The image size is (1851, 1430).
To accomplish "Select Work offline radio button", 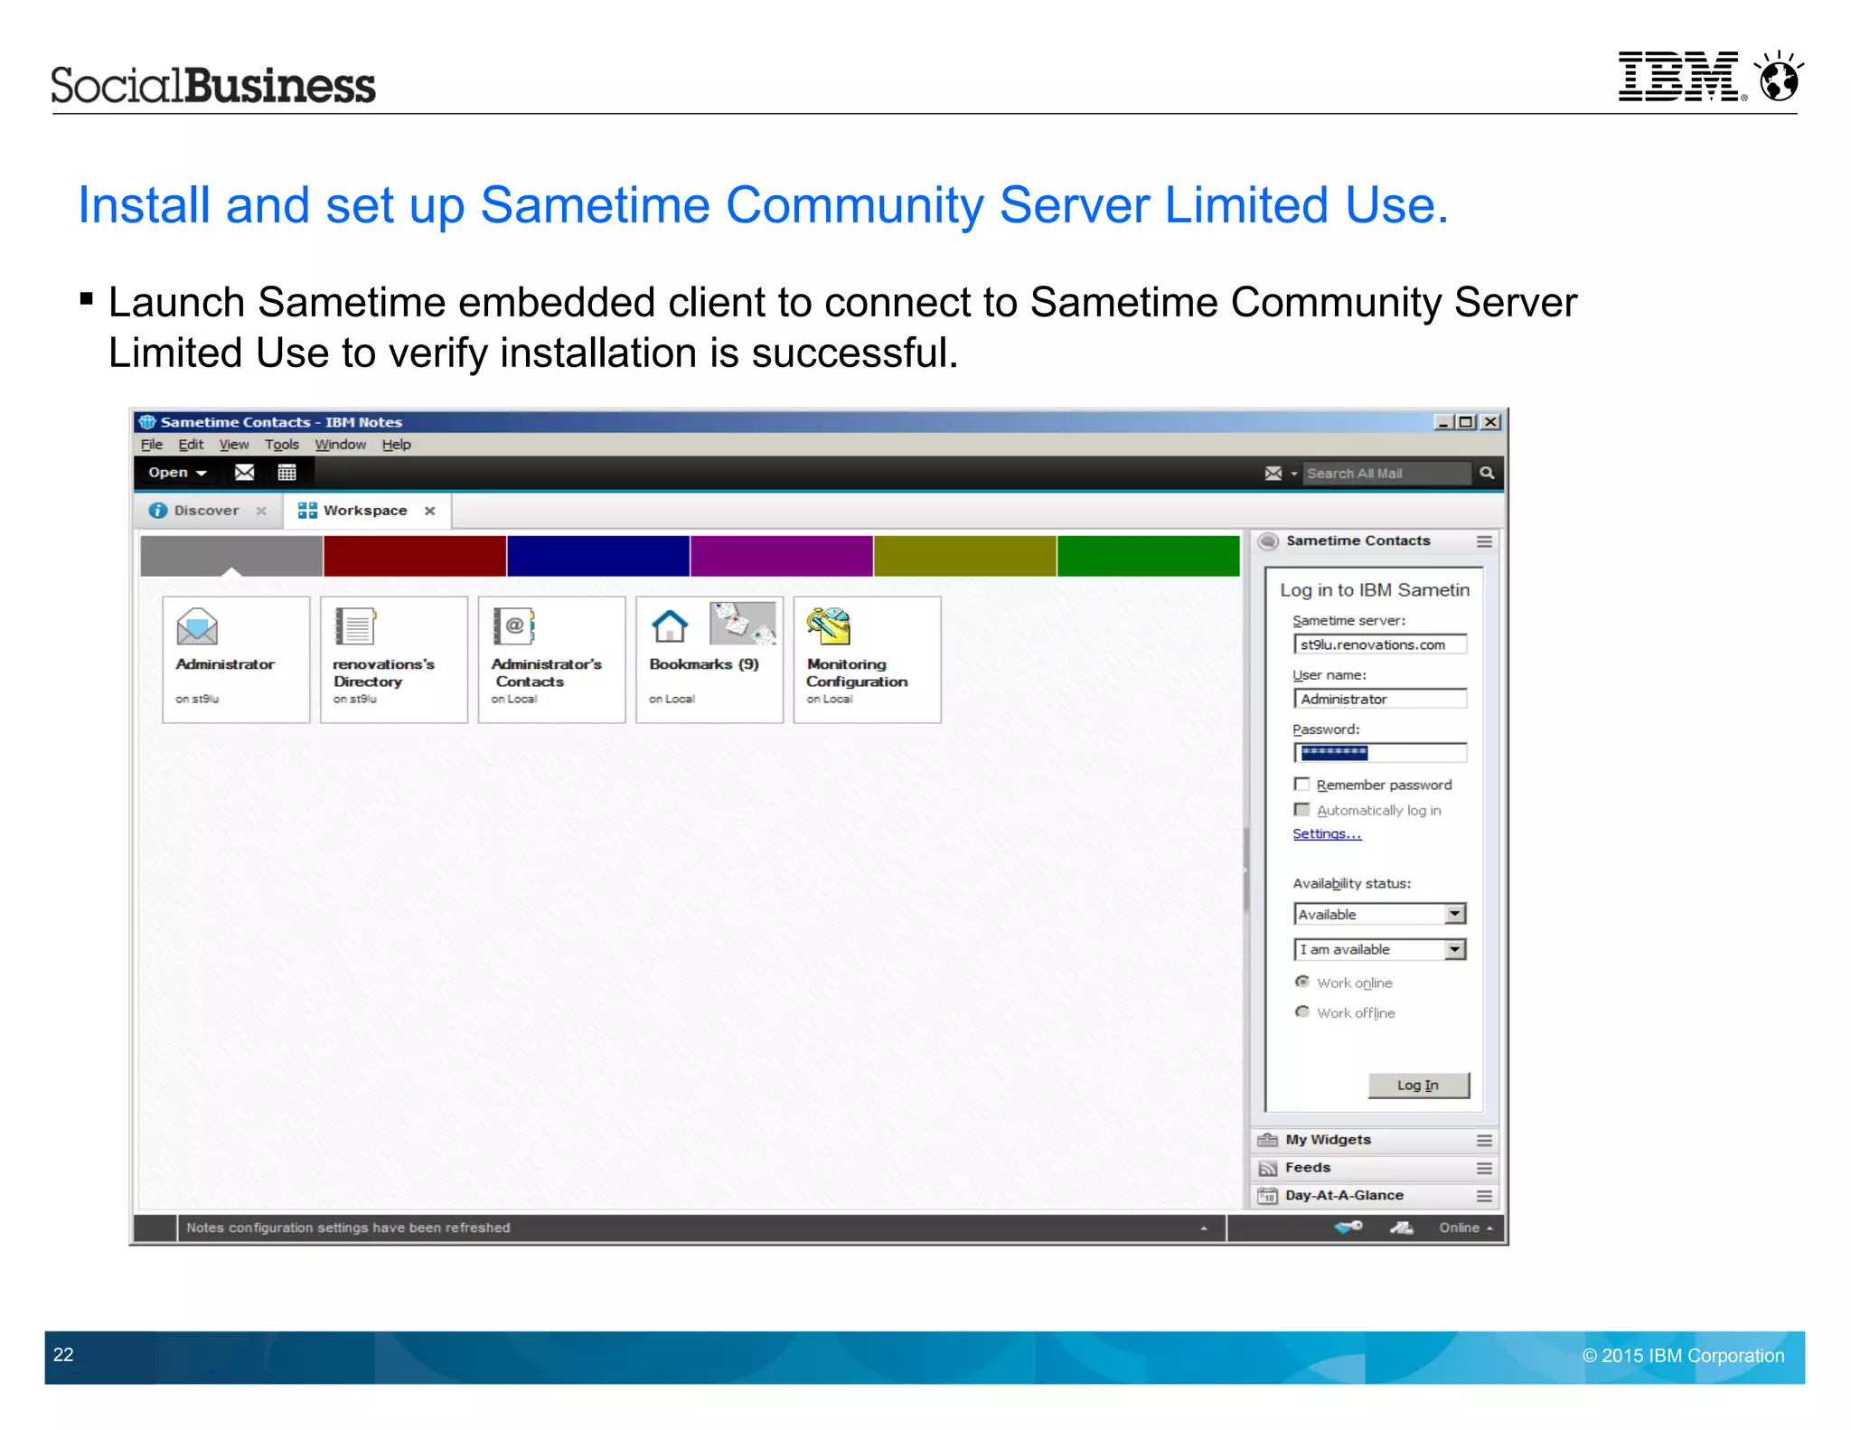I will click(x=1301, y=1011).
